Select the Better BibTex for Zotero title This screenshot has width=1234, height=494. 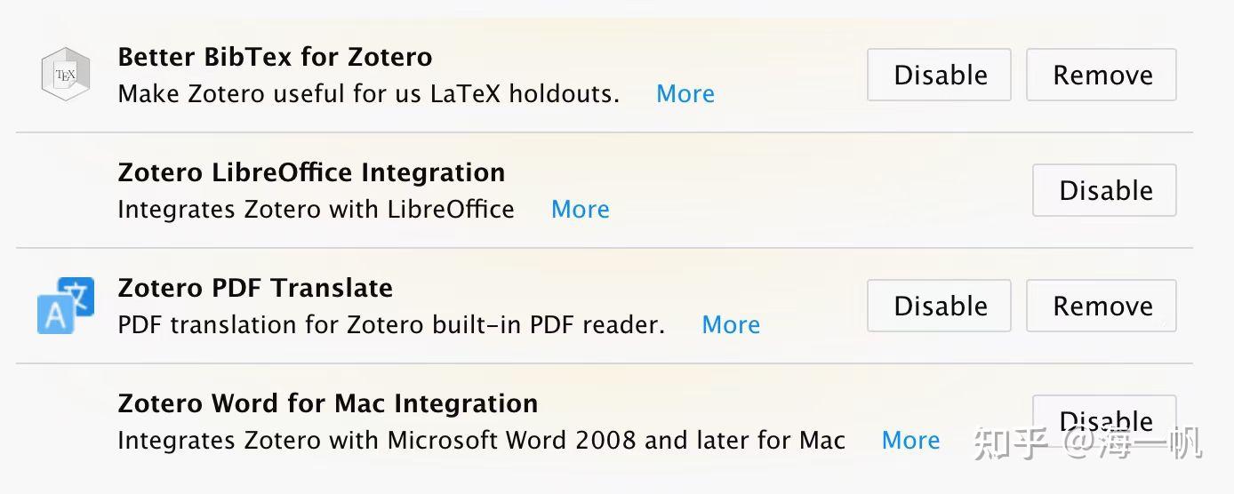pyautogui.click(x=275, y=57)
